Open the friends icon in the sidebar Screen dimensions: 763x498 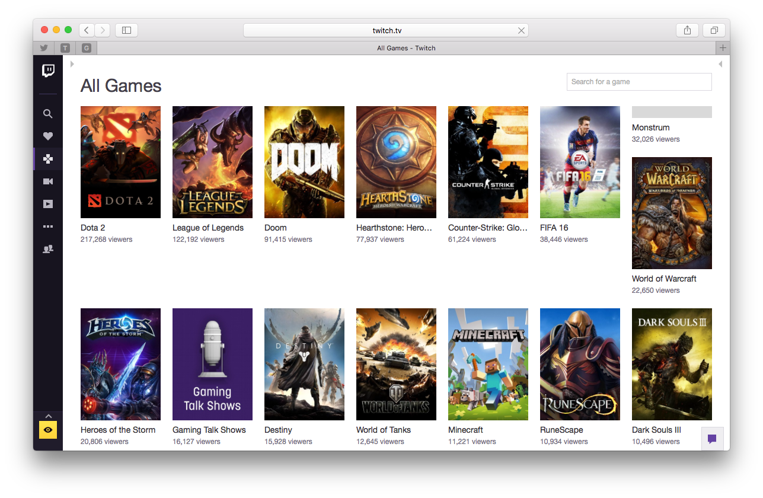coord(48,249)
